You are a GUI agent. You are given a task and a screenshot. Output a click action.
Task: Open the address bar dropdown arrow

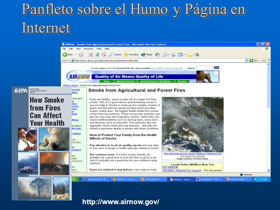pyautogui.click(x=246, y=60)
